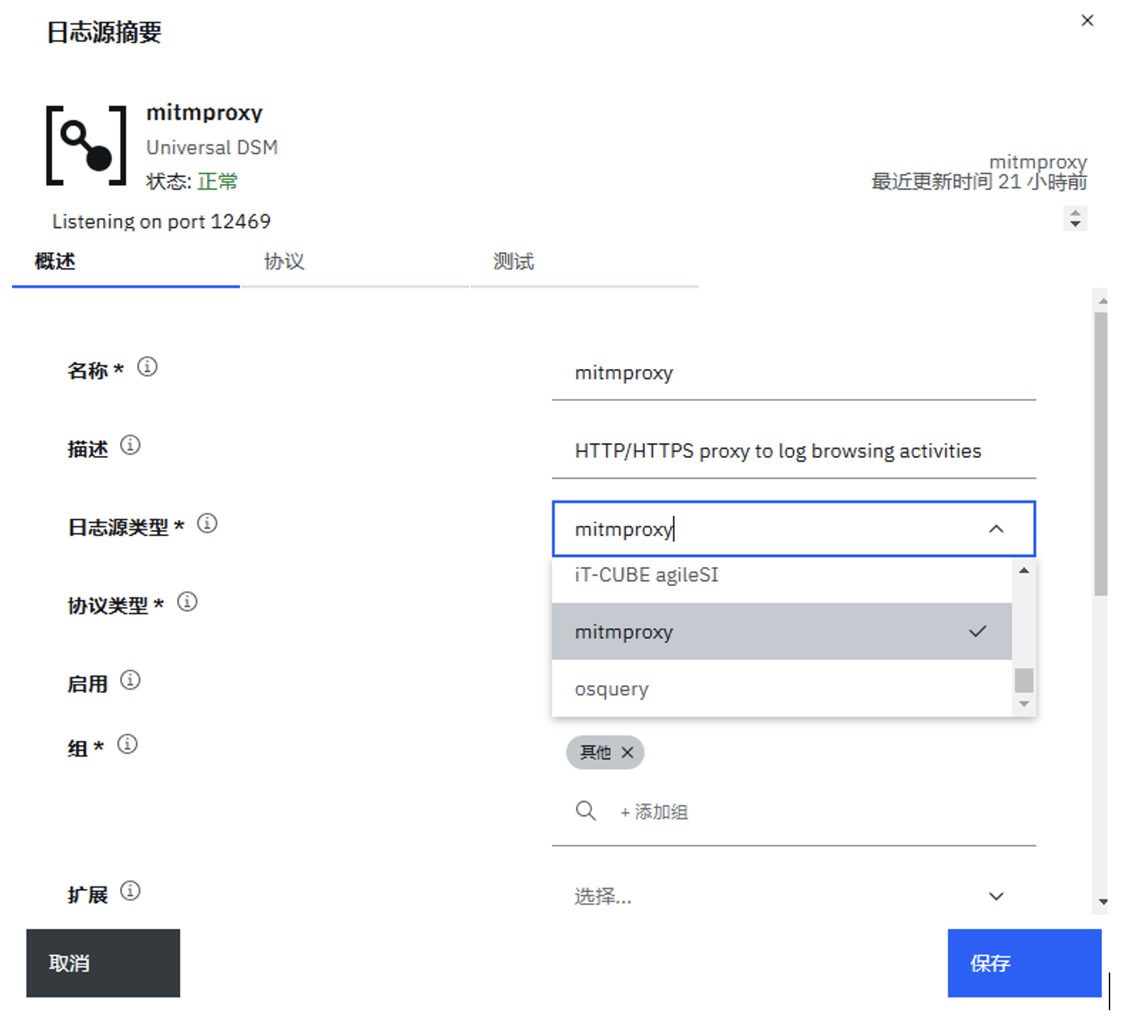This screenshot has height=1021, width=1125.
Task: Click the info icon next to 名称
Action: click(147, 367)
